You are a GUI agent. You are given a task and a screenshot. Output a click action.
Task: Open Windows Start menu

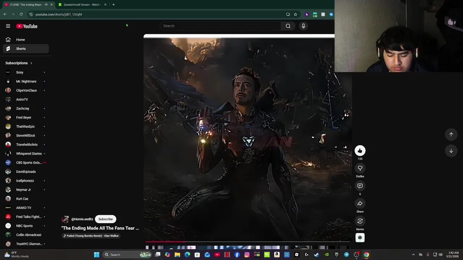[x=97, y=255]
